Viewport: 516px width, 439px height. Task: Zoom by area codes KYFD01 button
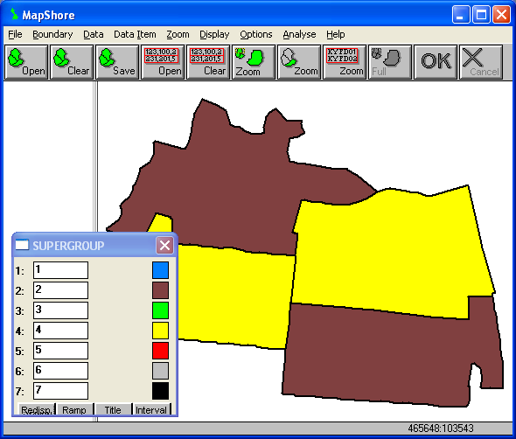(x=345, y=62)
